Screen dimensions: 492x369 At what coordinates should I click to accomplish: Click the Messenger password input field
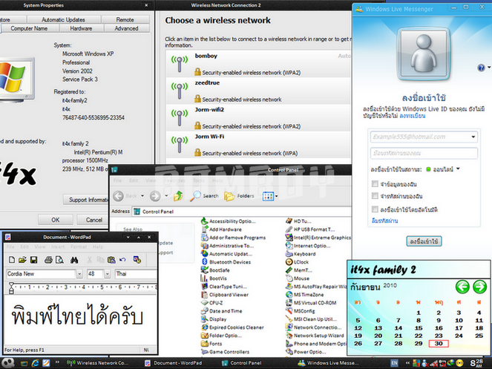pos(424,153)
